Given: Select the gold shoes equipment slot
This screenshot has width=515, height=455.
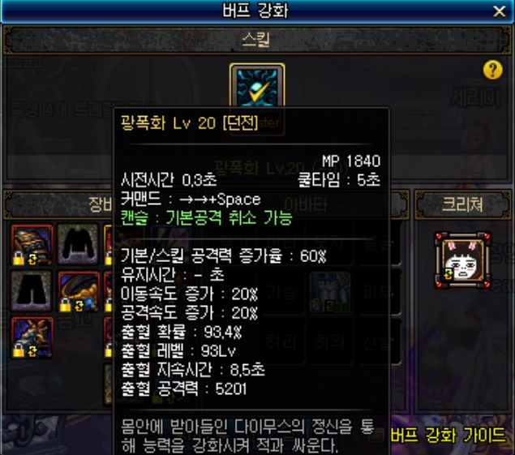Looking at the screenshot, I should point(32,337).
